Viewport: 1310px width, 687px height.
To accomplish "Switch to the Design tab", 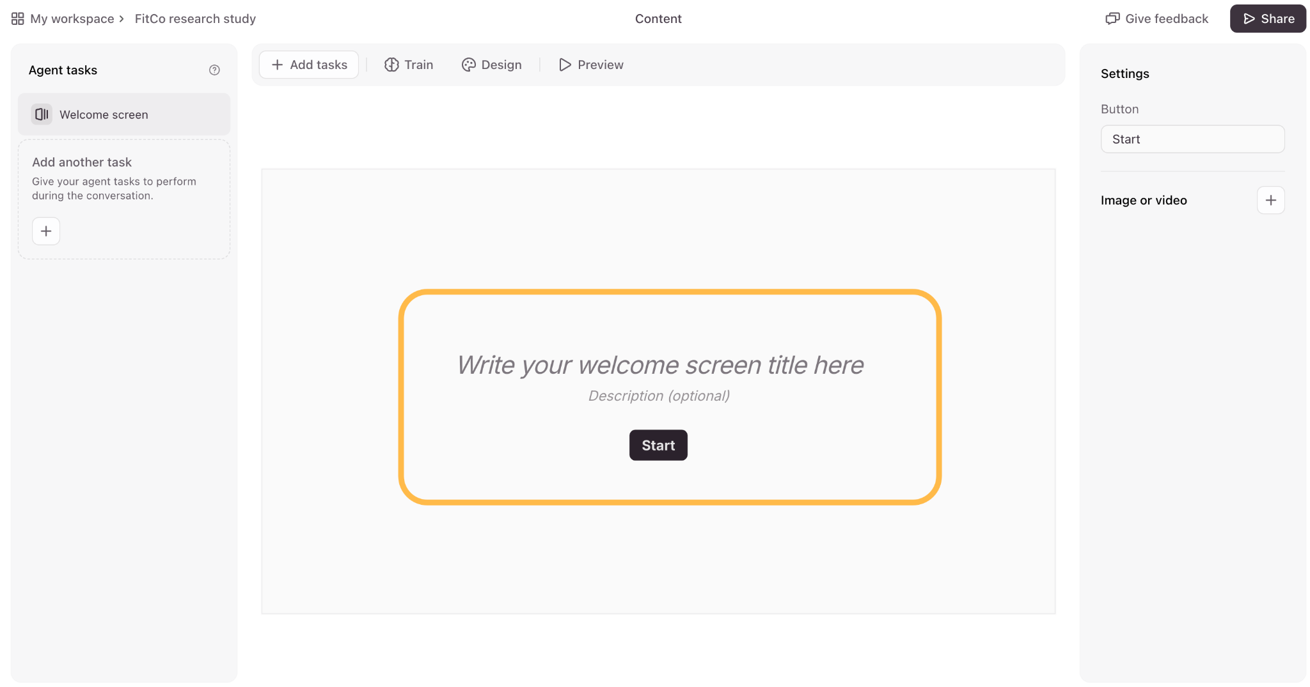I will coord(491,65).
